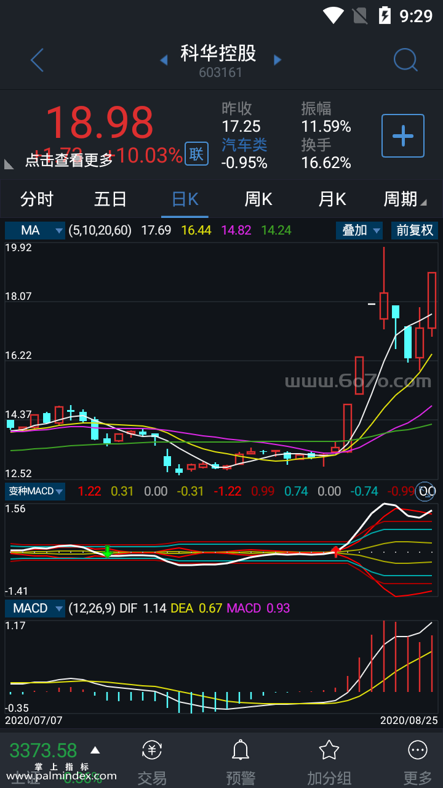This screenshot has width=443, height=788.
Task: Select the 日K tab
Action: pos(185,199)
